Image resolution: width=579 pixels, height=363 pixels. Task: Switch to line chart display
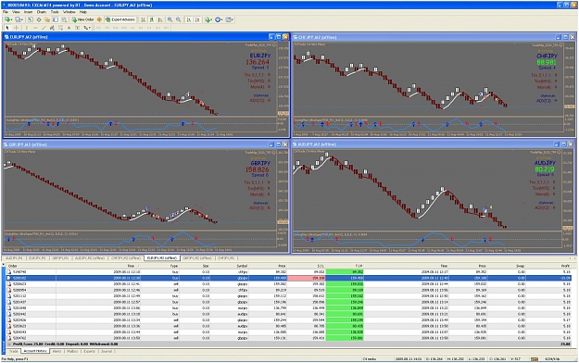(x=160, y=19)
